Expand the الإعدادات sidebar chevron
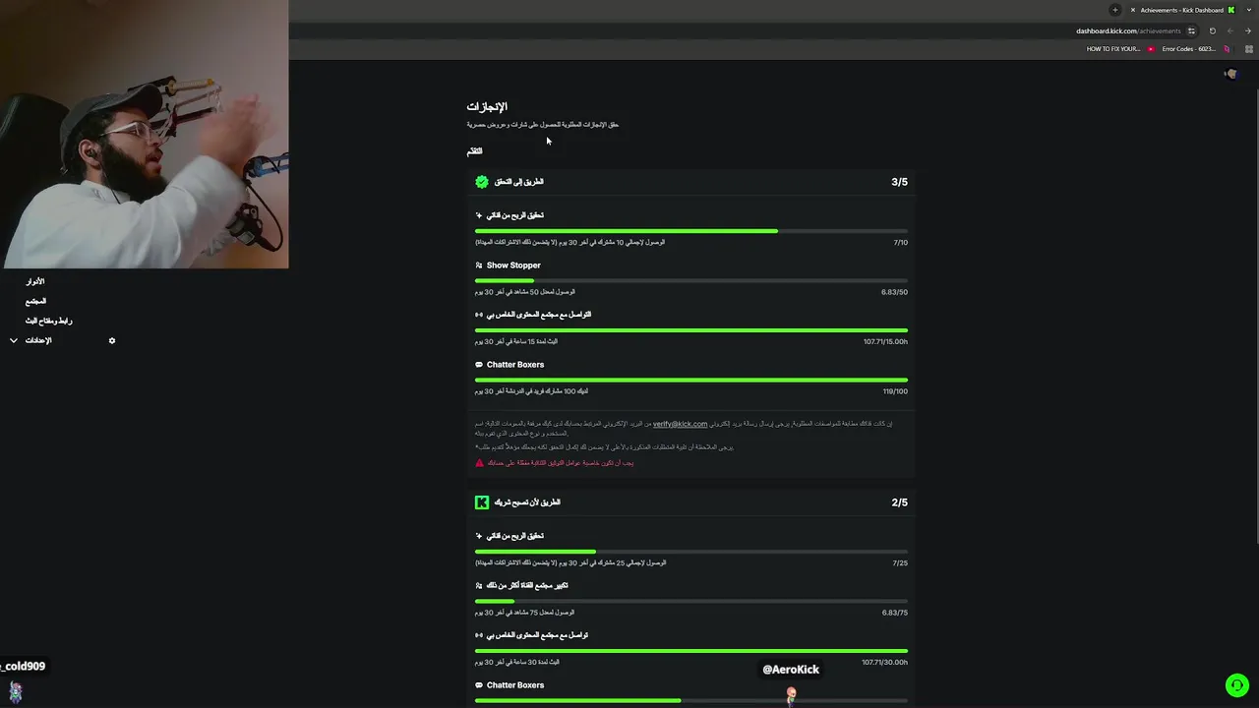This screenshot has width=1259, height=708. click(14, 340)
